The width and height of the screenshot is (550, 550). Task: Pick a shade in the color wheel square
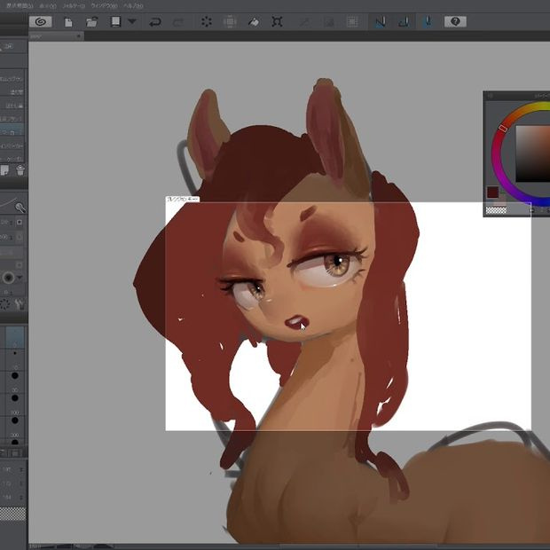pyautogui.click(x=532, y=153)
